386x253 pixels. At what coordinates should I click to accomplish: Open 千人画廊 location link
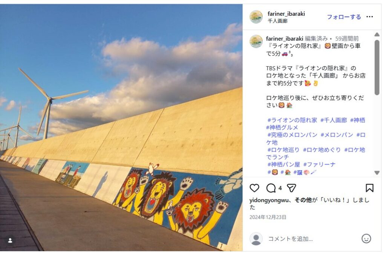pos(277,21)
